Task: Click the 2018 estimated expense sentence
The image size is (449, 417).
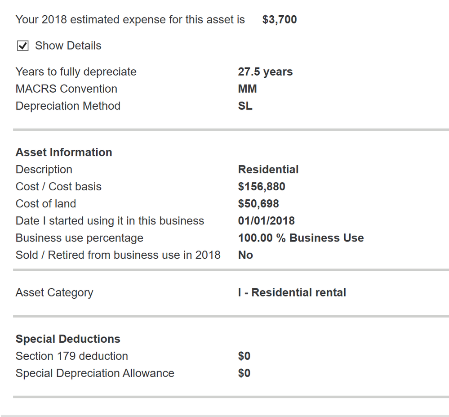Action: 130,20
